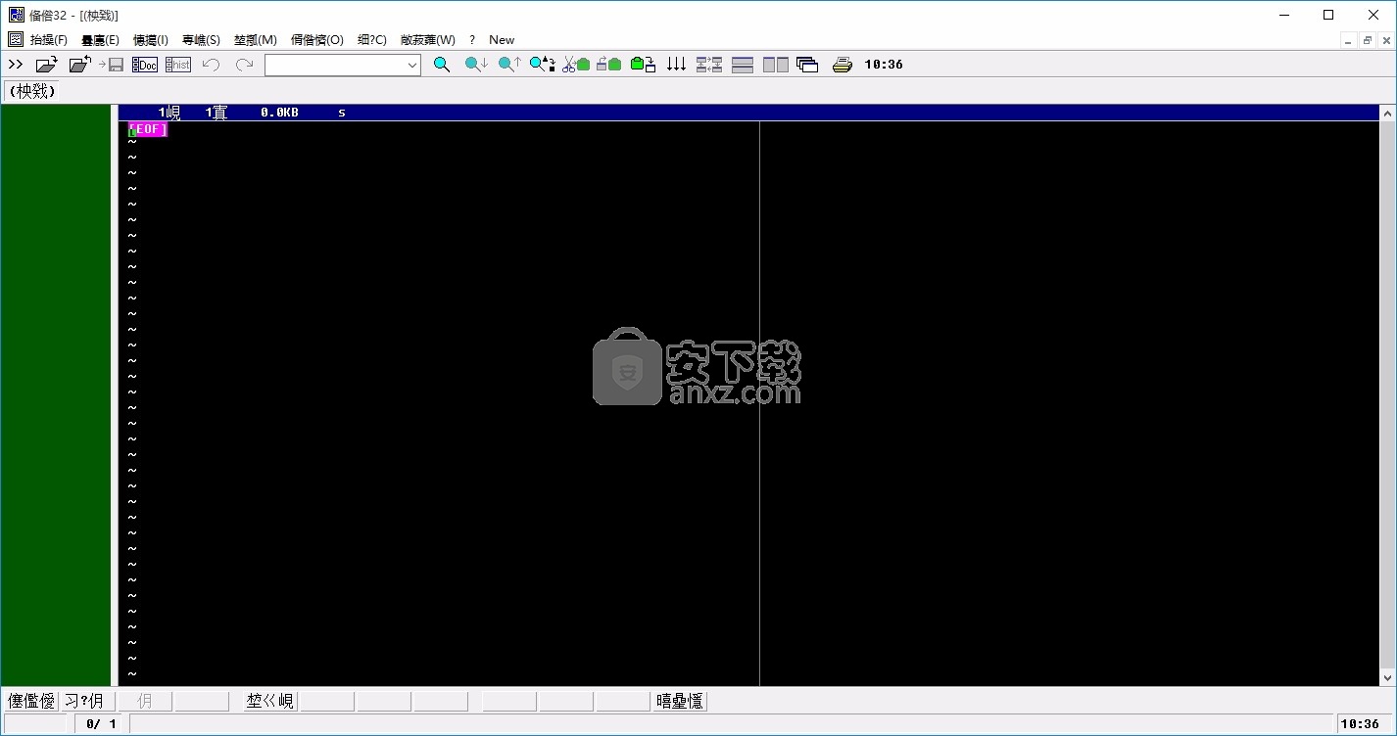1397x736 pixels.
Task: Click the search downward magnifier icon
Action: tap(476, 65)
